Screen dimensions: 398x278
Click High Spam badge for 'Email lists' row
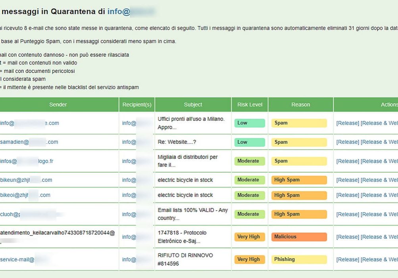299,214
